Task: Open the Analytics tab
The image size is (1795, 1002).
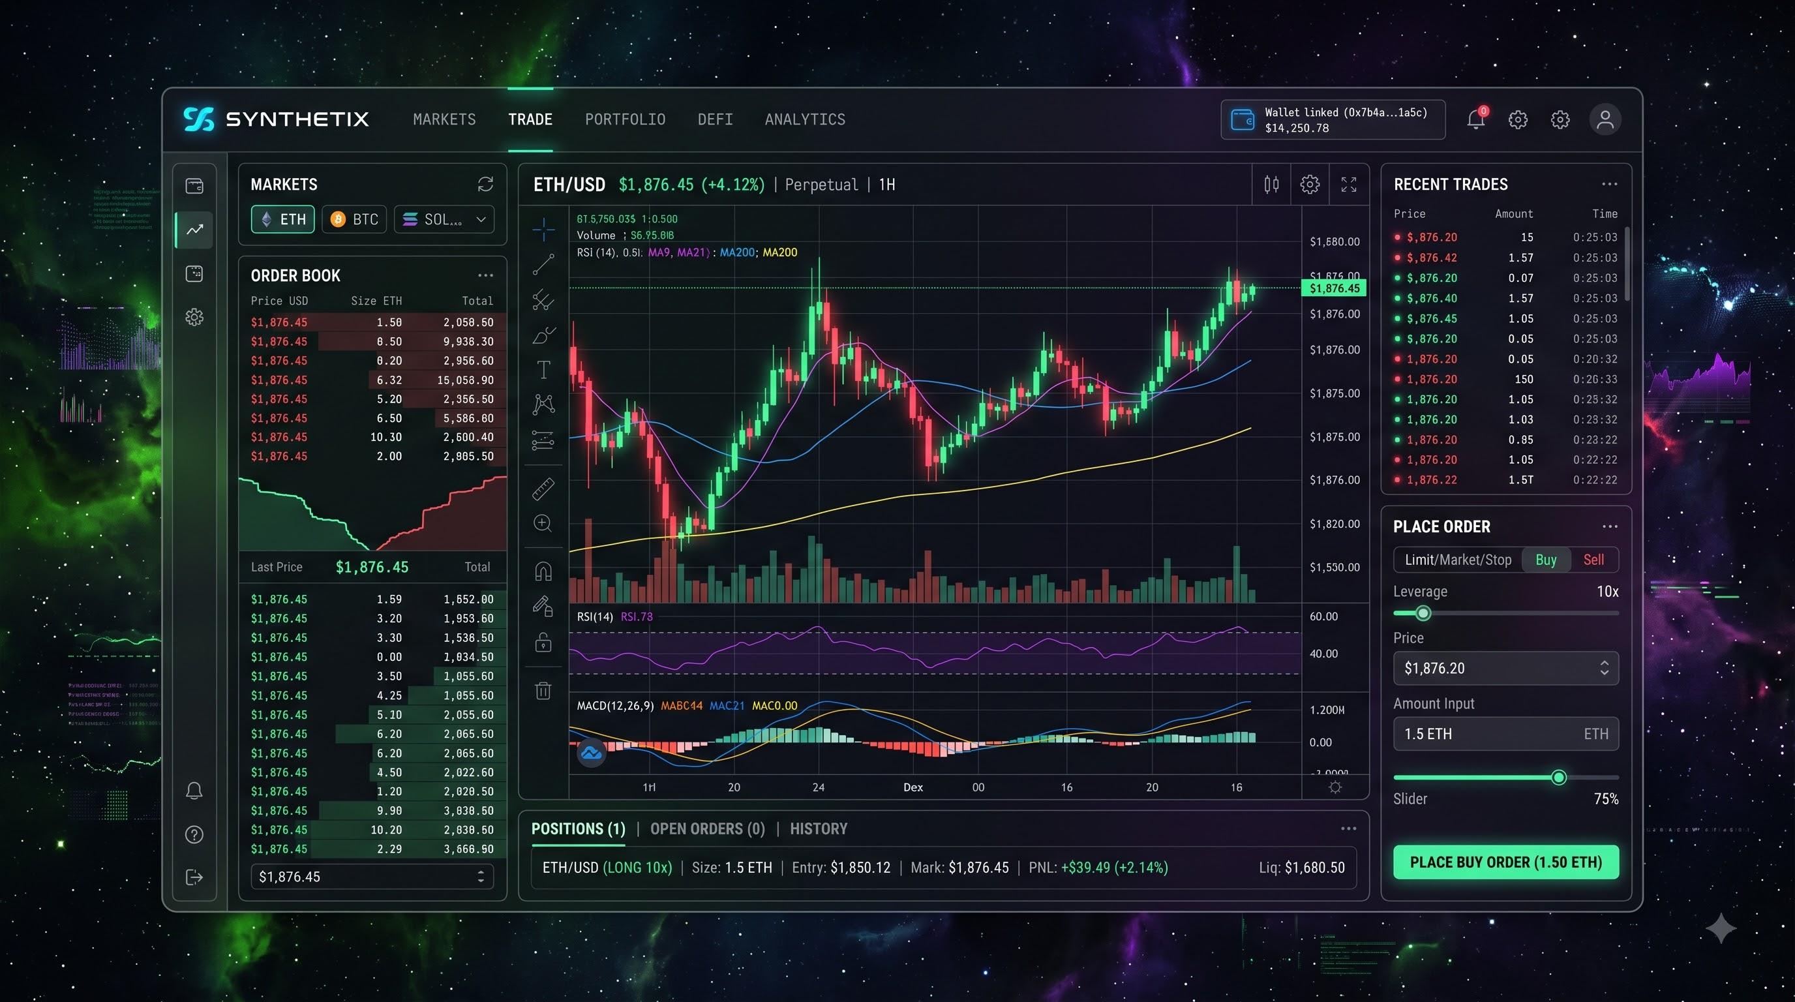Action: pos(805,119)
